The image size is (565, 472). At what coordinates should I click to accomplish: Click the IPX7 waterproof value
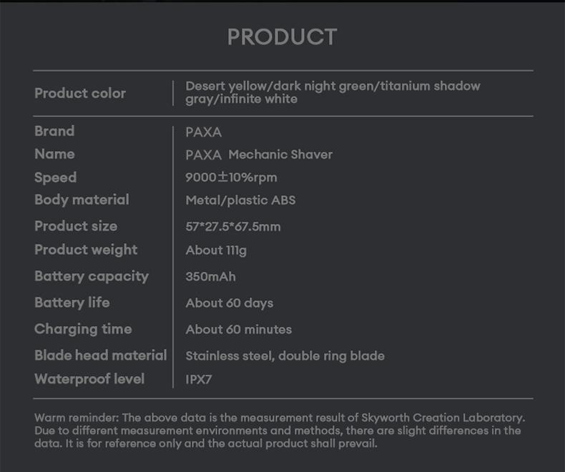199,380
